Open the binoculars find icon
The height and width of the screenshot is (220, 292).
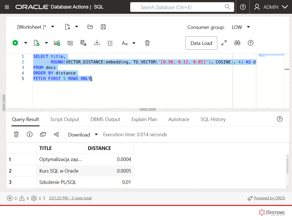pyautogui.click(x=237, y=43)
